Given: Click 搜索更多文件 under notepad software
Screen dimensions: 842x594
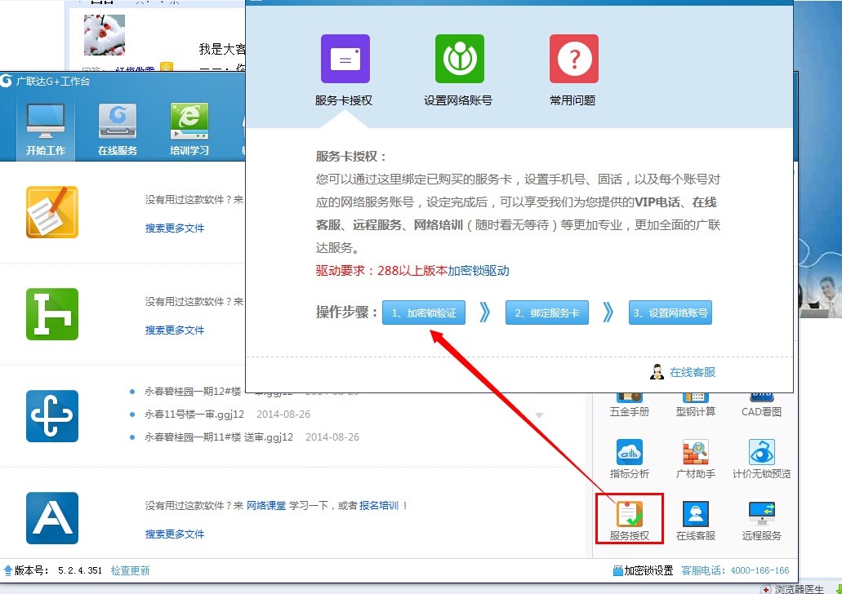Looking at the screenshot, I should point(175,228).
